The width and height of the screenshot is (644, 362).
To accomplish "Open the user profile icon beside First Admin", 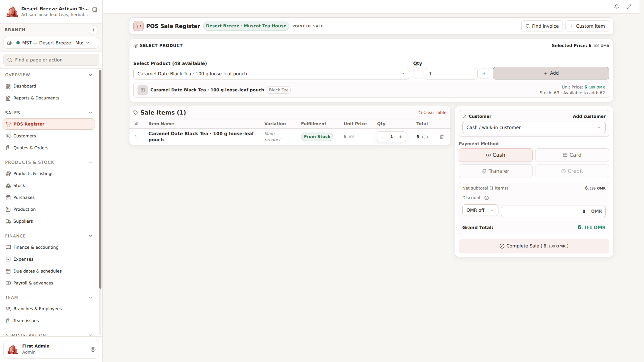I will pyautogui.click(x=93, y=349).
